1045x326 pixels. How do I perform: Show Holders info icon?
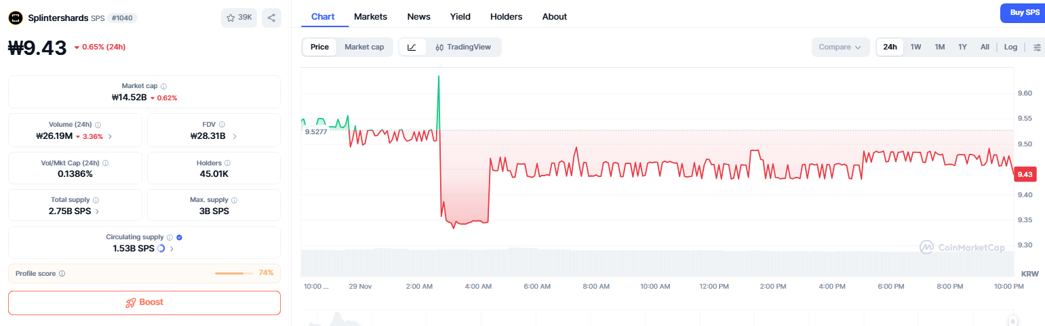(x=227, y=163)
